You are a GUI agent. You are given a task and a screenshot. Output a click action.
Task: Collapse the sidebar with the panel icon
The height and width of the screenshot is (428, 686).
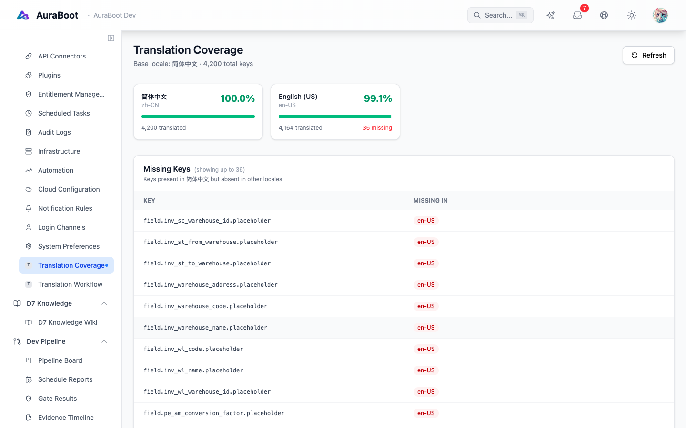tap(111, 38)
